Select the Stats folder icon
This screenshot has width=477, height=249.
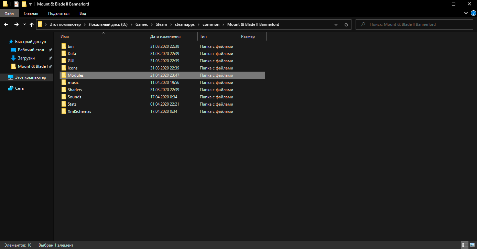coord(64,104)
